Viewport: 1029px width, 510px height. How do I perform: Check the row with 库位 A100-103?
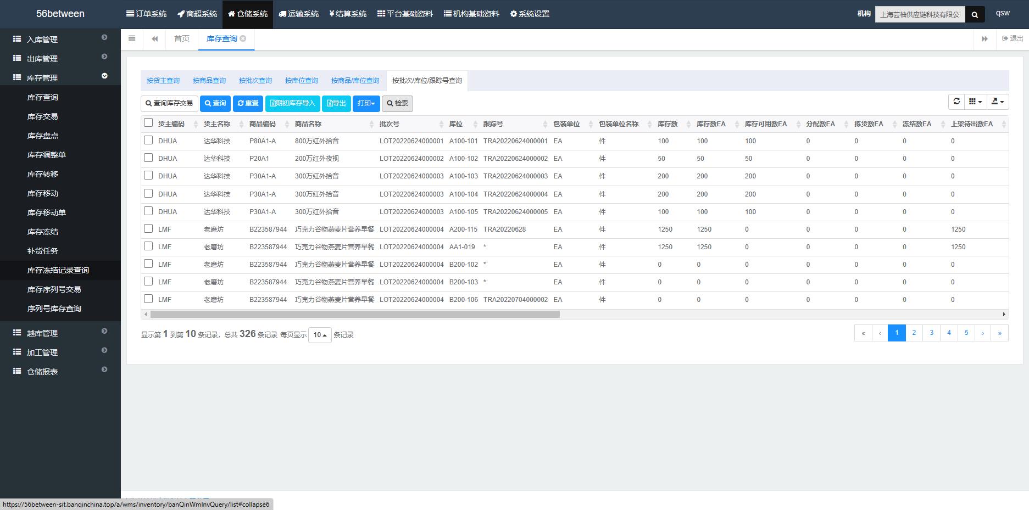[x=148, y=176]
